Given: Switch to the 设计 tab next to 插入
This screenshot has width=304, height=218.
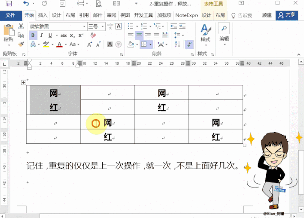Looking at the screenshot, I should [x=56, y=15].
